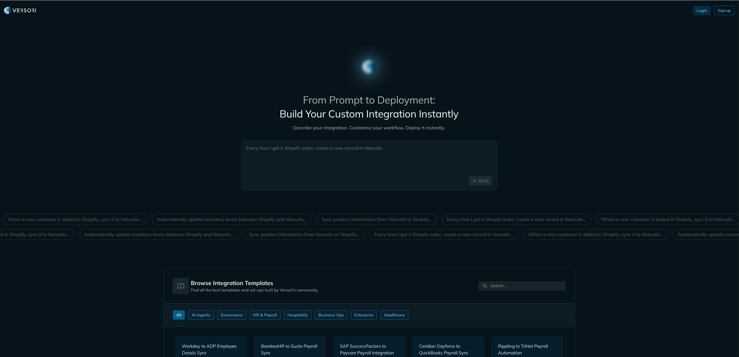Open the Login page
The width and height of the screenshot is (739, 357).
pos(702,10)
